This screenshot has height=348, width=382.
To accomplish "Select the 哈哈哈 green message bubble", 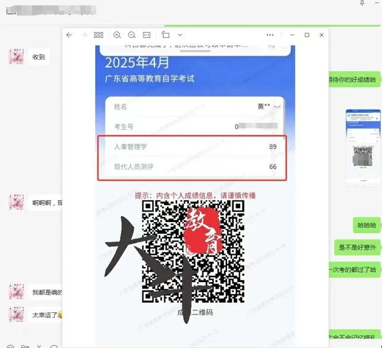I will (x=367, y=225).
